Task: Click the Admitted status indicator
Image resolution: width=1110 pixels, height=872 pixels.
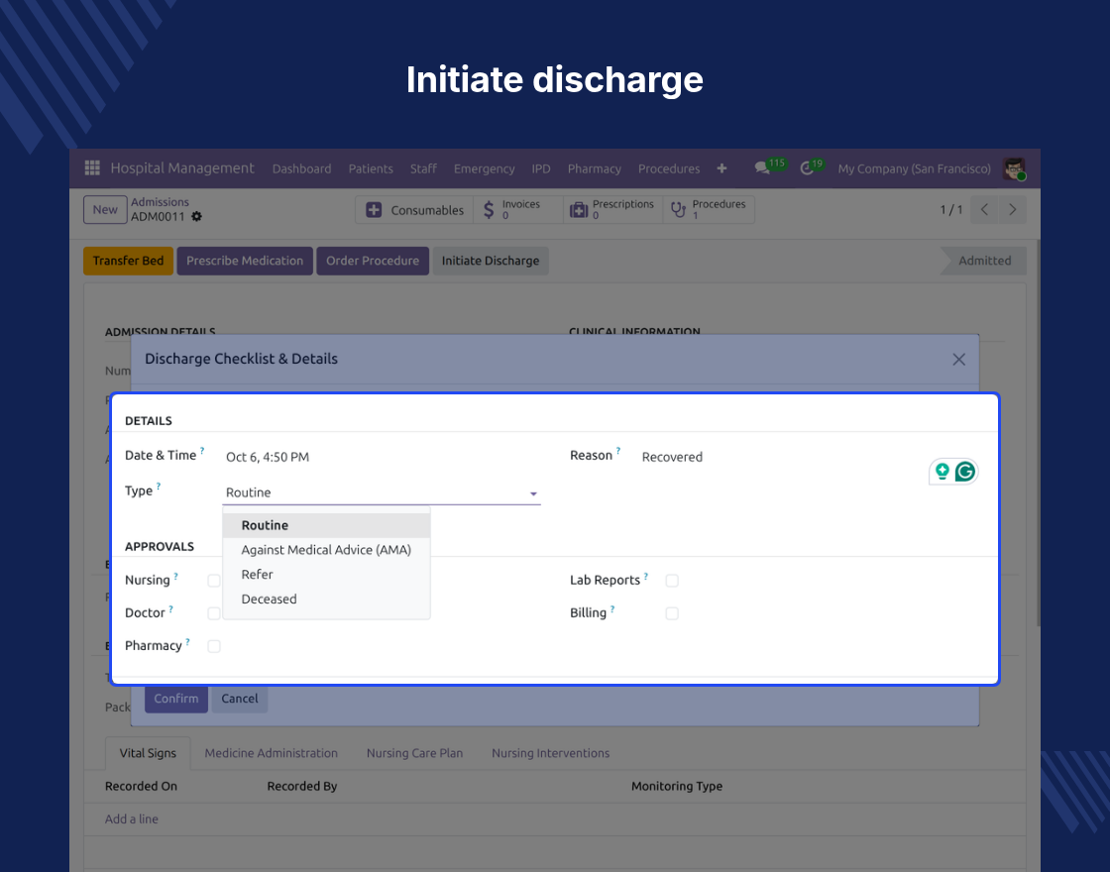Action: (984, 261)
